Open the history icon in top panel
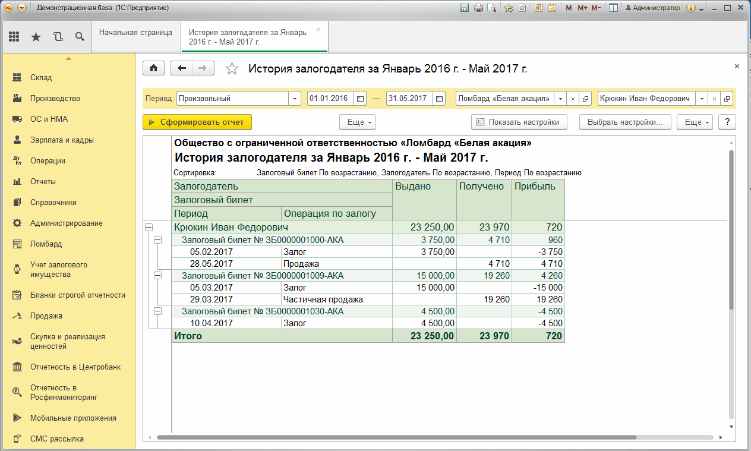The height and width of the screenshot is (451, 751). pos(58,37)
